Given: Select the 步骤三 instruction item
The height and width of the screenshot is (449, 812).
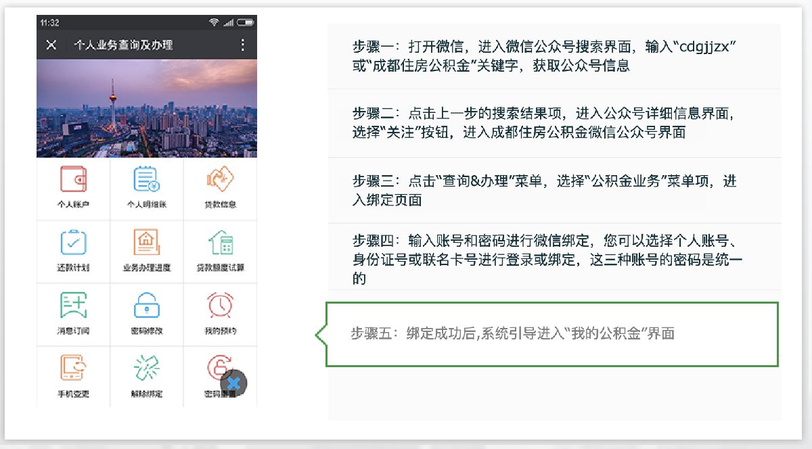Looking at the screenshot, I should click(554, 191).
